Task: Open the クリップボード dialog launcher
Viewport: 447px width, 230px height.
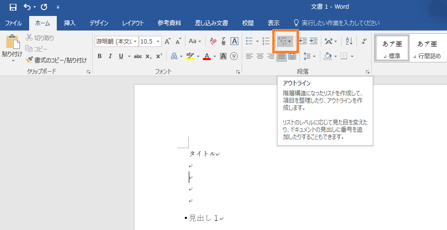Action: pos(89,72)
